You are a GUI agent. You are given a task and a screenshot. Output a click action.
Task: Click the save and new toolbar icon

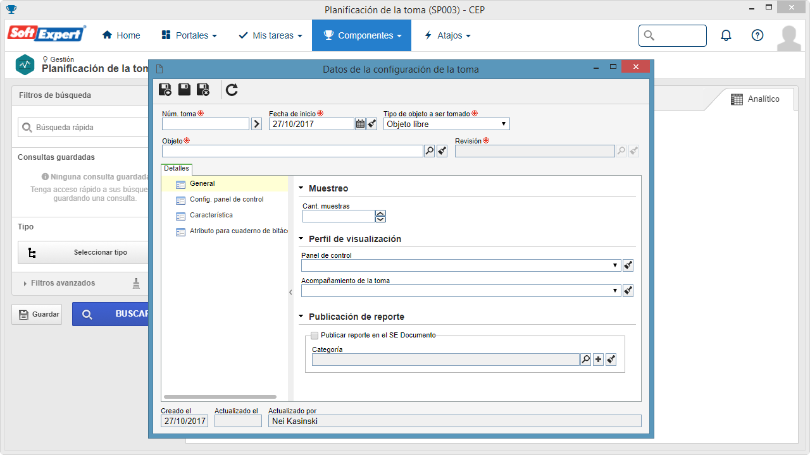[165, 90]
